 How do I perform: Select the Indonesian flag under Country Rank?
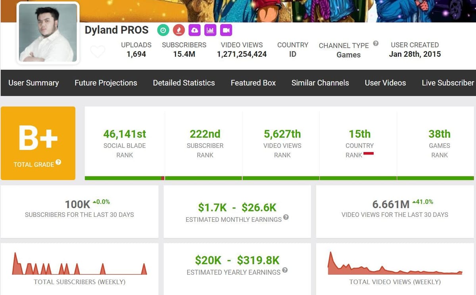point(369,152)
